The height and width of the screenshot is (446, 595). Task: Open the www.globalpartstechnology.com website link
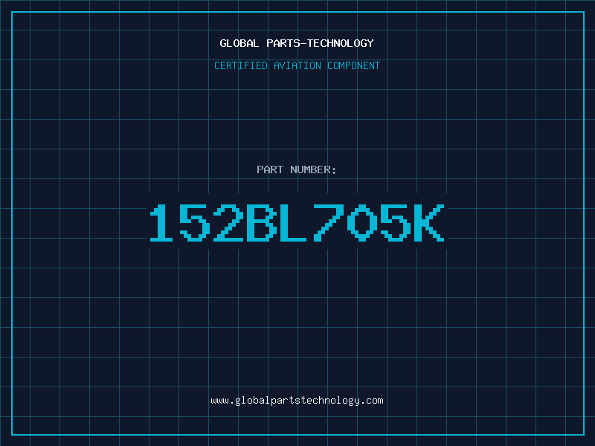coord(297,401)
